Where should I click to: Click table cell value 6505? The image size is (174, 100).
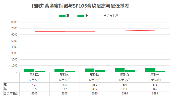coord(34,93)
